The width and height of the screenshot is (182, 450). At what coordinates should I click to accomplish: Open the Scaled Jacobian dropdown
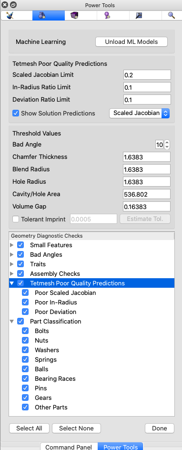[140, 113]
